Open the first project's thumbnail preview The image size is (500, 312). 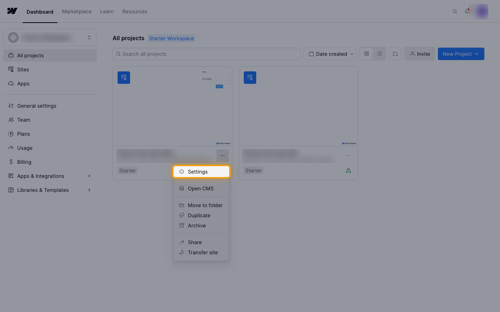click(172, 106)
